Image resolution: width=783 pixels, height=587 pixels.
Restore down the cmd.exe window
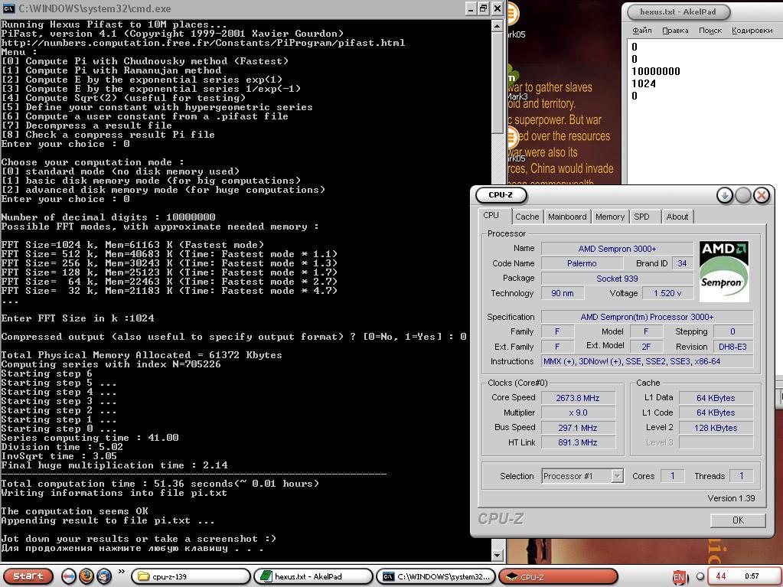(484, 8)
